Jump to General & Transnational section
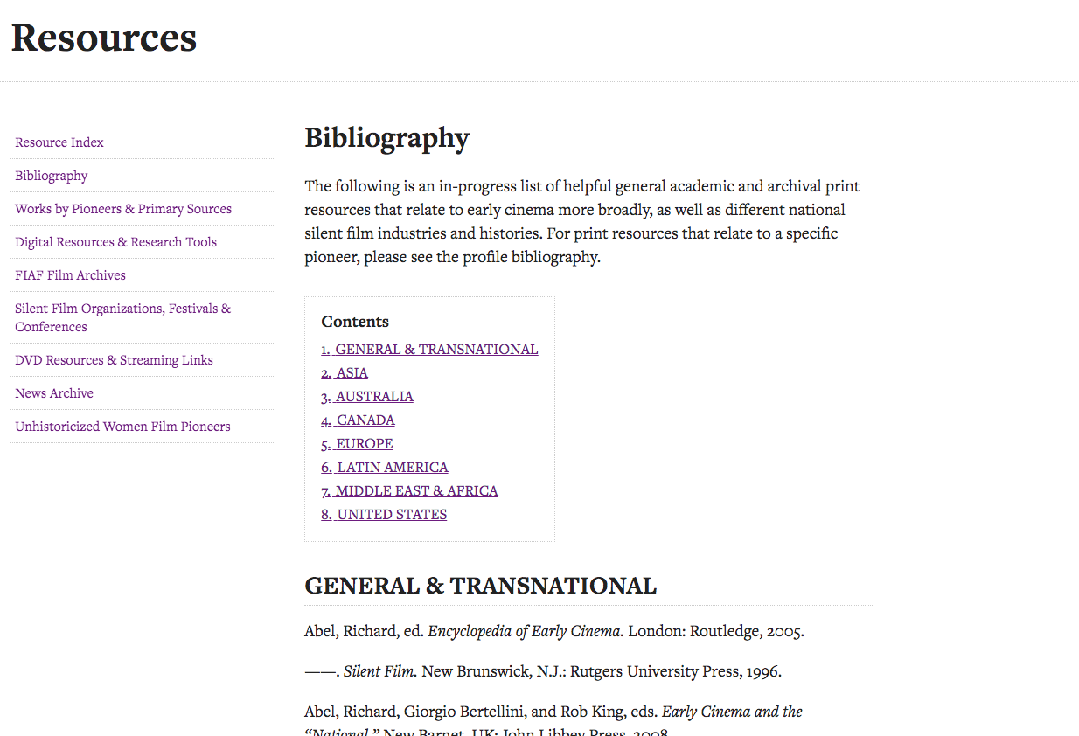The image size is (1079, 736). (x=429, y=350)
